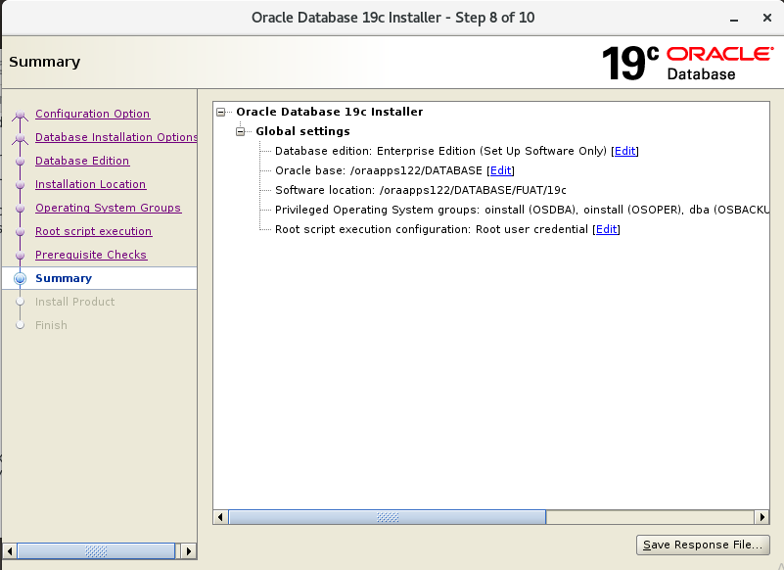Open Operating System Groups step
The image size is (784, 570).
108,208
